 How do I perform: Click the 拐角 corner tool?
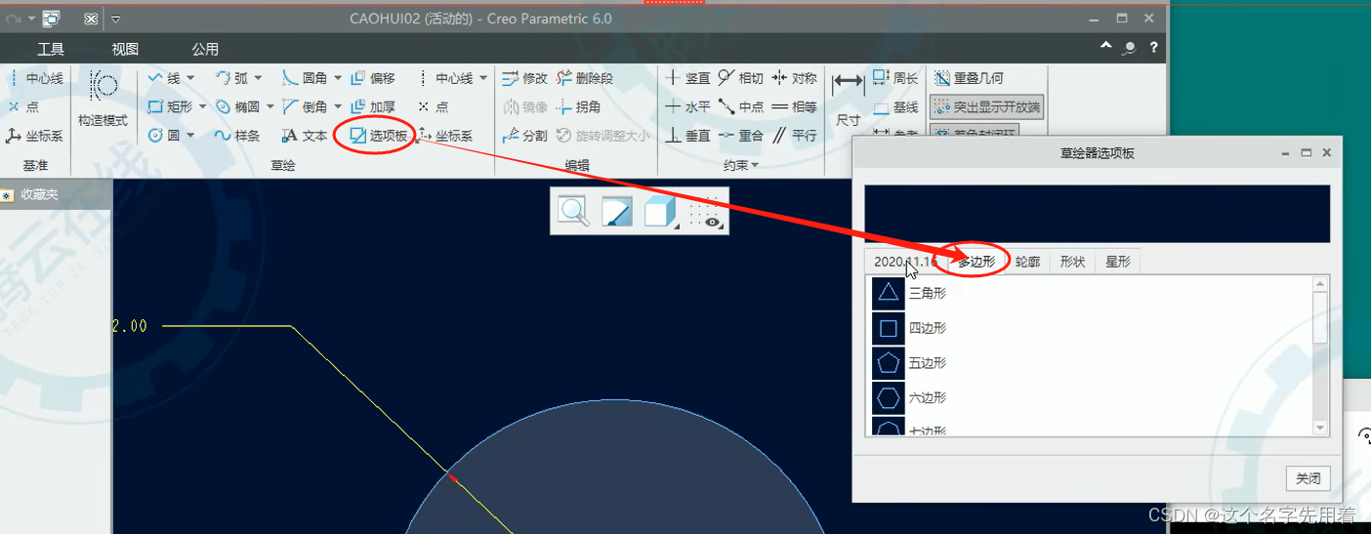click(x=579, y=106)
